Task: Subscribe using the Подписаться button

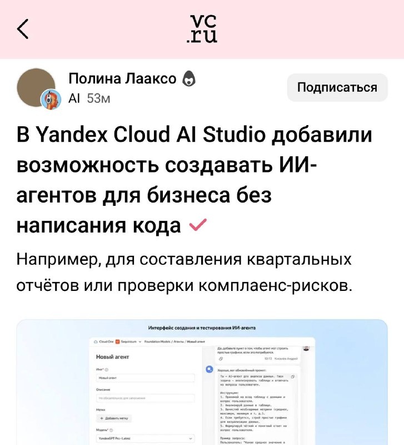Action: click(x=337, y=87)
